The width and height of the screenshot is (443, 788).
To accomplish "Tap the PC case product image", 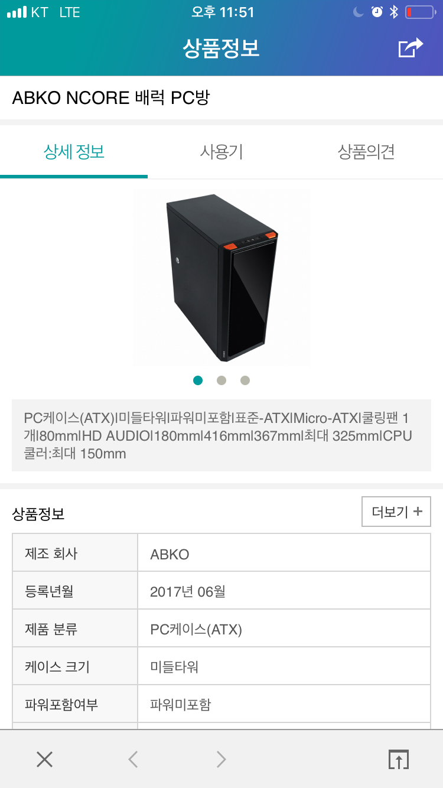I will tap(221, 278).
